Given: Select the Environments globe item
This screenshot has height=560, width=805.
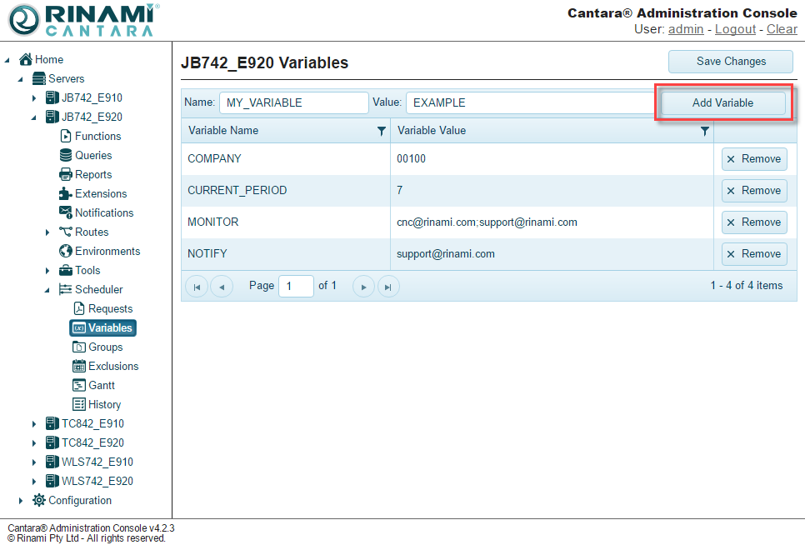Looking at the screenshot, I should click(x=107, y=251).
